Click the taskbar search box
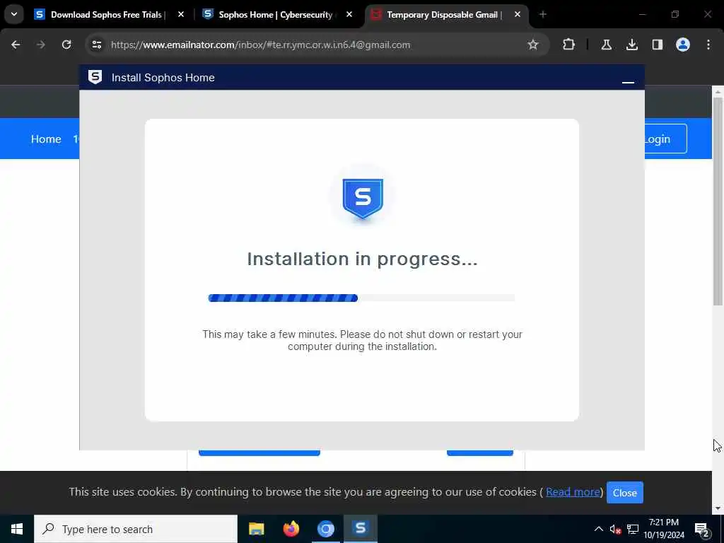The height and width of the screenshot is (543, 724). tap(136, 529)
